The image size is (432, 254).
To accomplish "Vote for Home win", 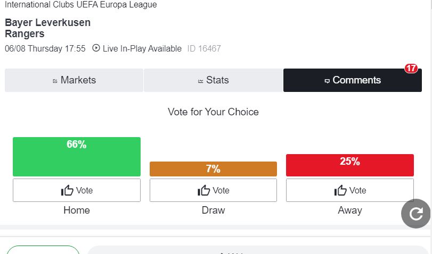I will tap(77, 190).
